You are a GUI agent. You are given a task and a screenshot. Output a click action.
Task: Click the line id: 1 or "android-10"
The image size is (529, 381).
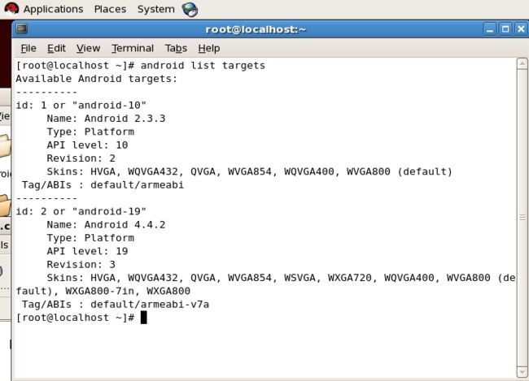pos(81,105)
